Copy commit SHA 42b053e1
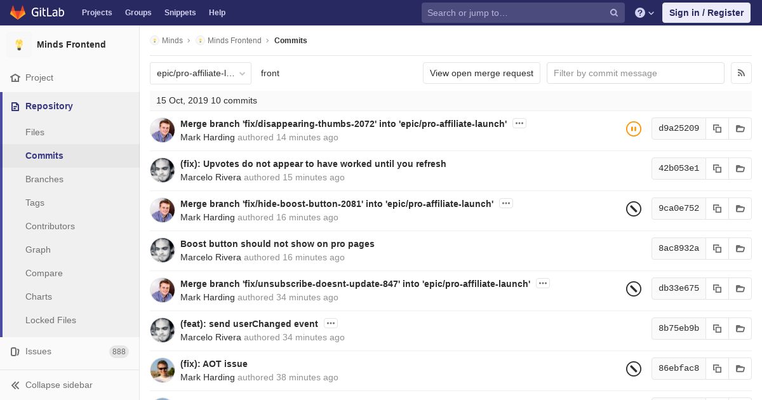 coord(717,168)
